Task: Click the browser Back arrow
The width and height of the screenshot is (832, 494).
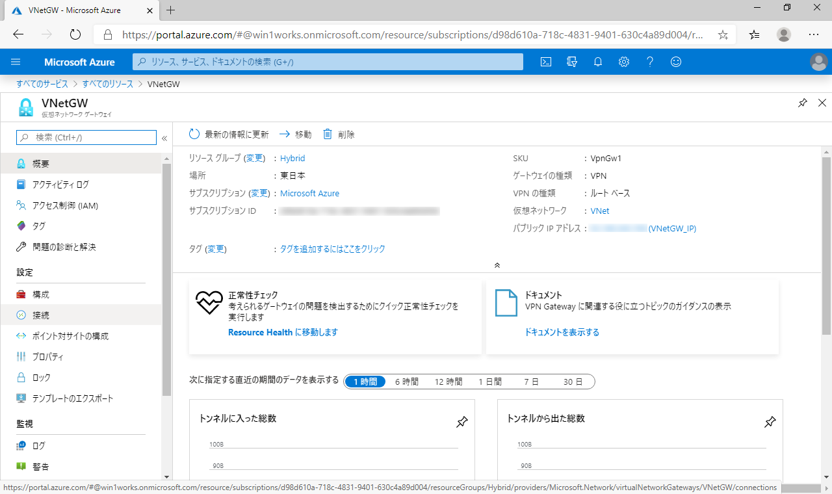Action: coord(18,34)
